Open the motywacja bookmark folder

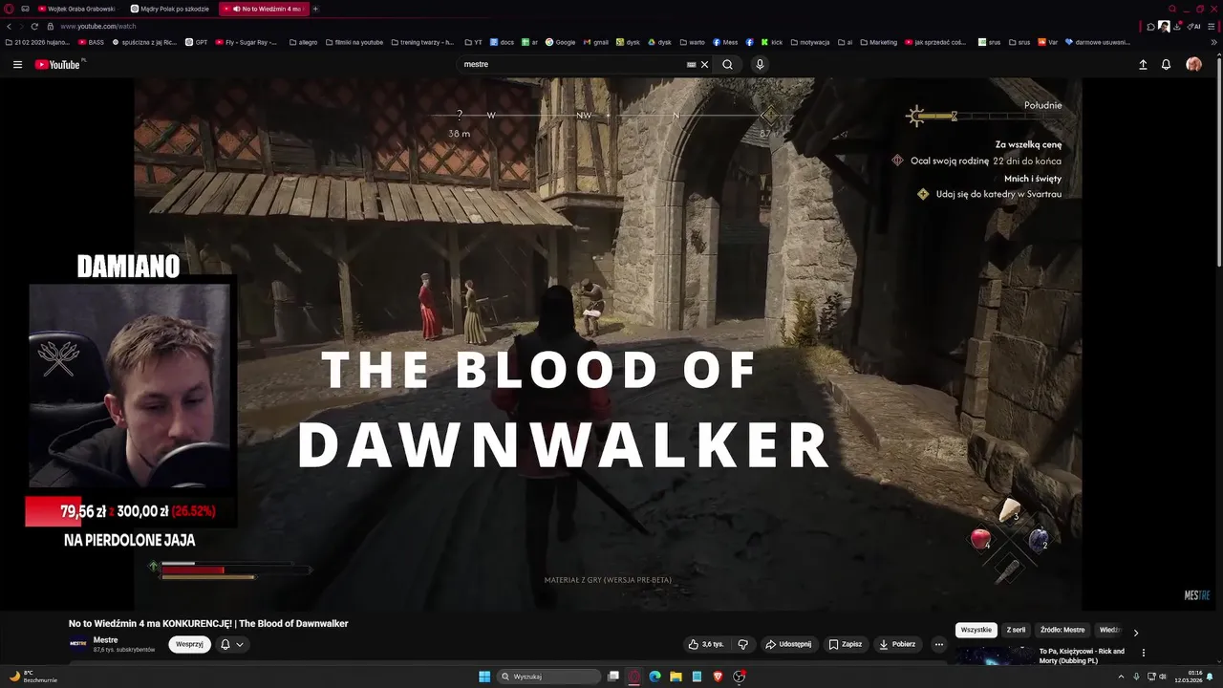coord(808,42)
